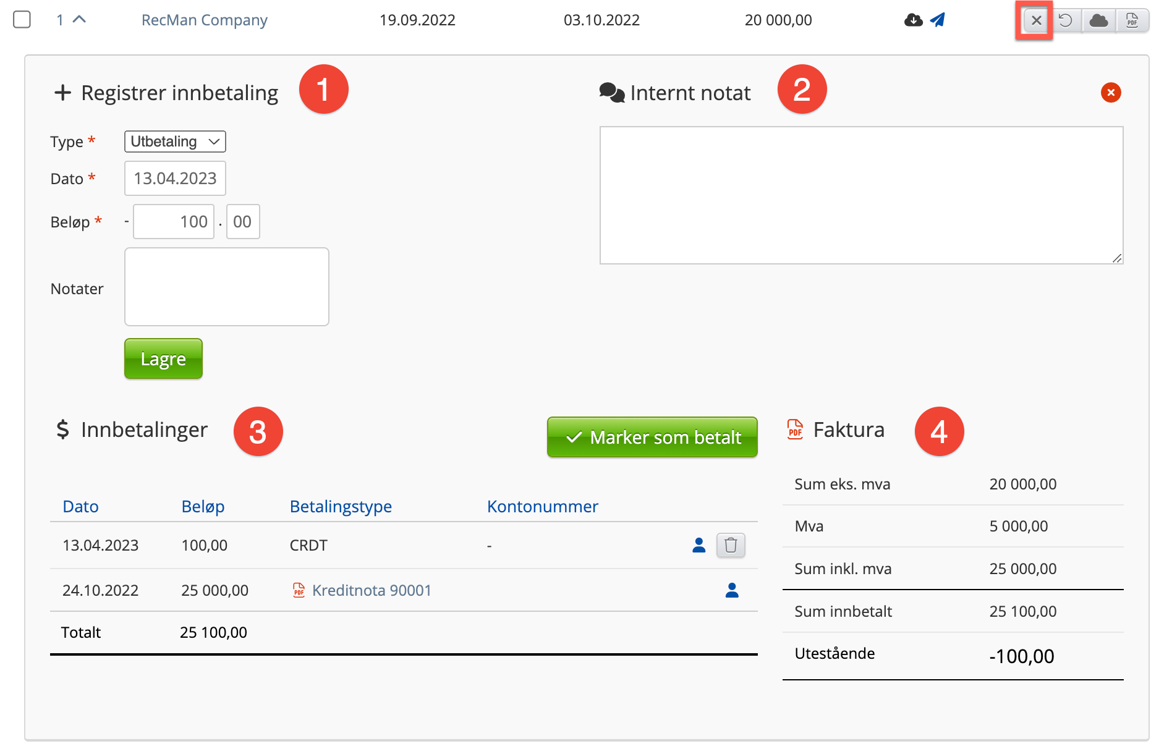Click Marker som betalt button

(652, 438)
